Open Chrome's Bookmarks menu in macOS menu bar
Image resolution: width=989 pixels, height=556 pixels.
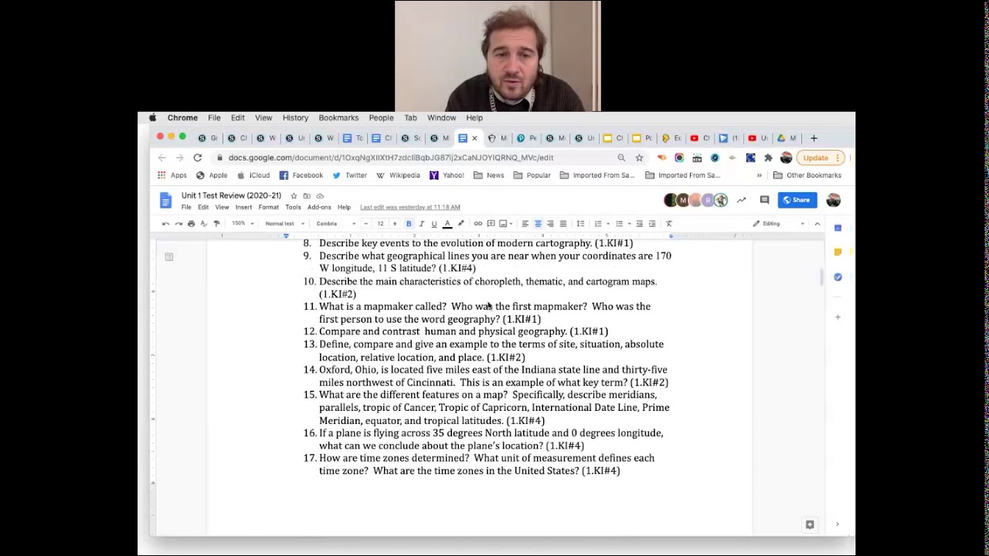(338, 118)
